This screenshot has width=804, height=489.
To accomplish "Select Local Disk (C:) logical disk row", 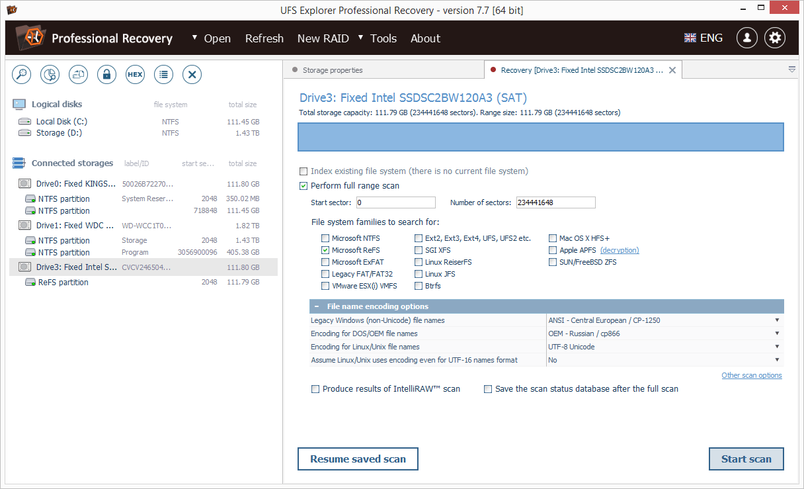I will click(x=143, y=122).
